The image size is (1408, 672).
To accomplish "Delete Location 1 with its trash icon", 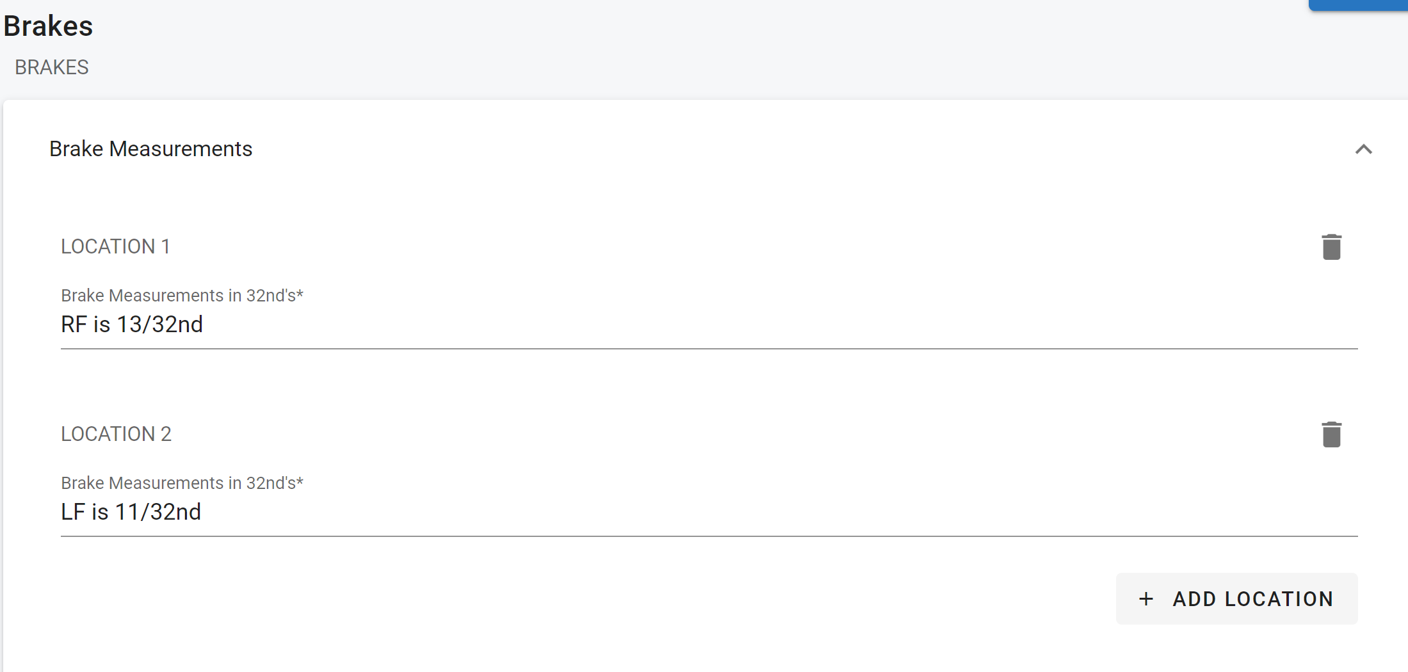I will [1331, 247].
